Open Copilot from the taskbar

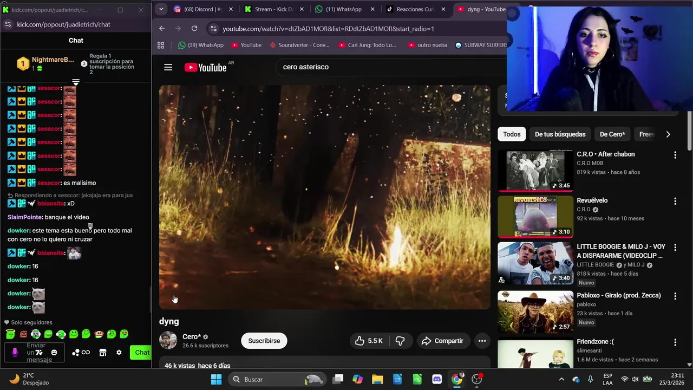357,379
